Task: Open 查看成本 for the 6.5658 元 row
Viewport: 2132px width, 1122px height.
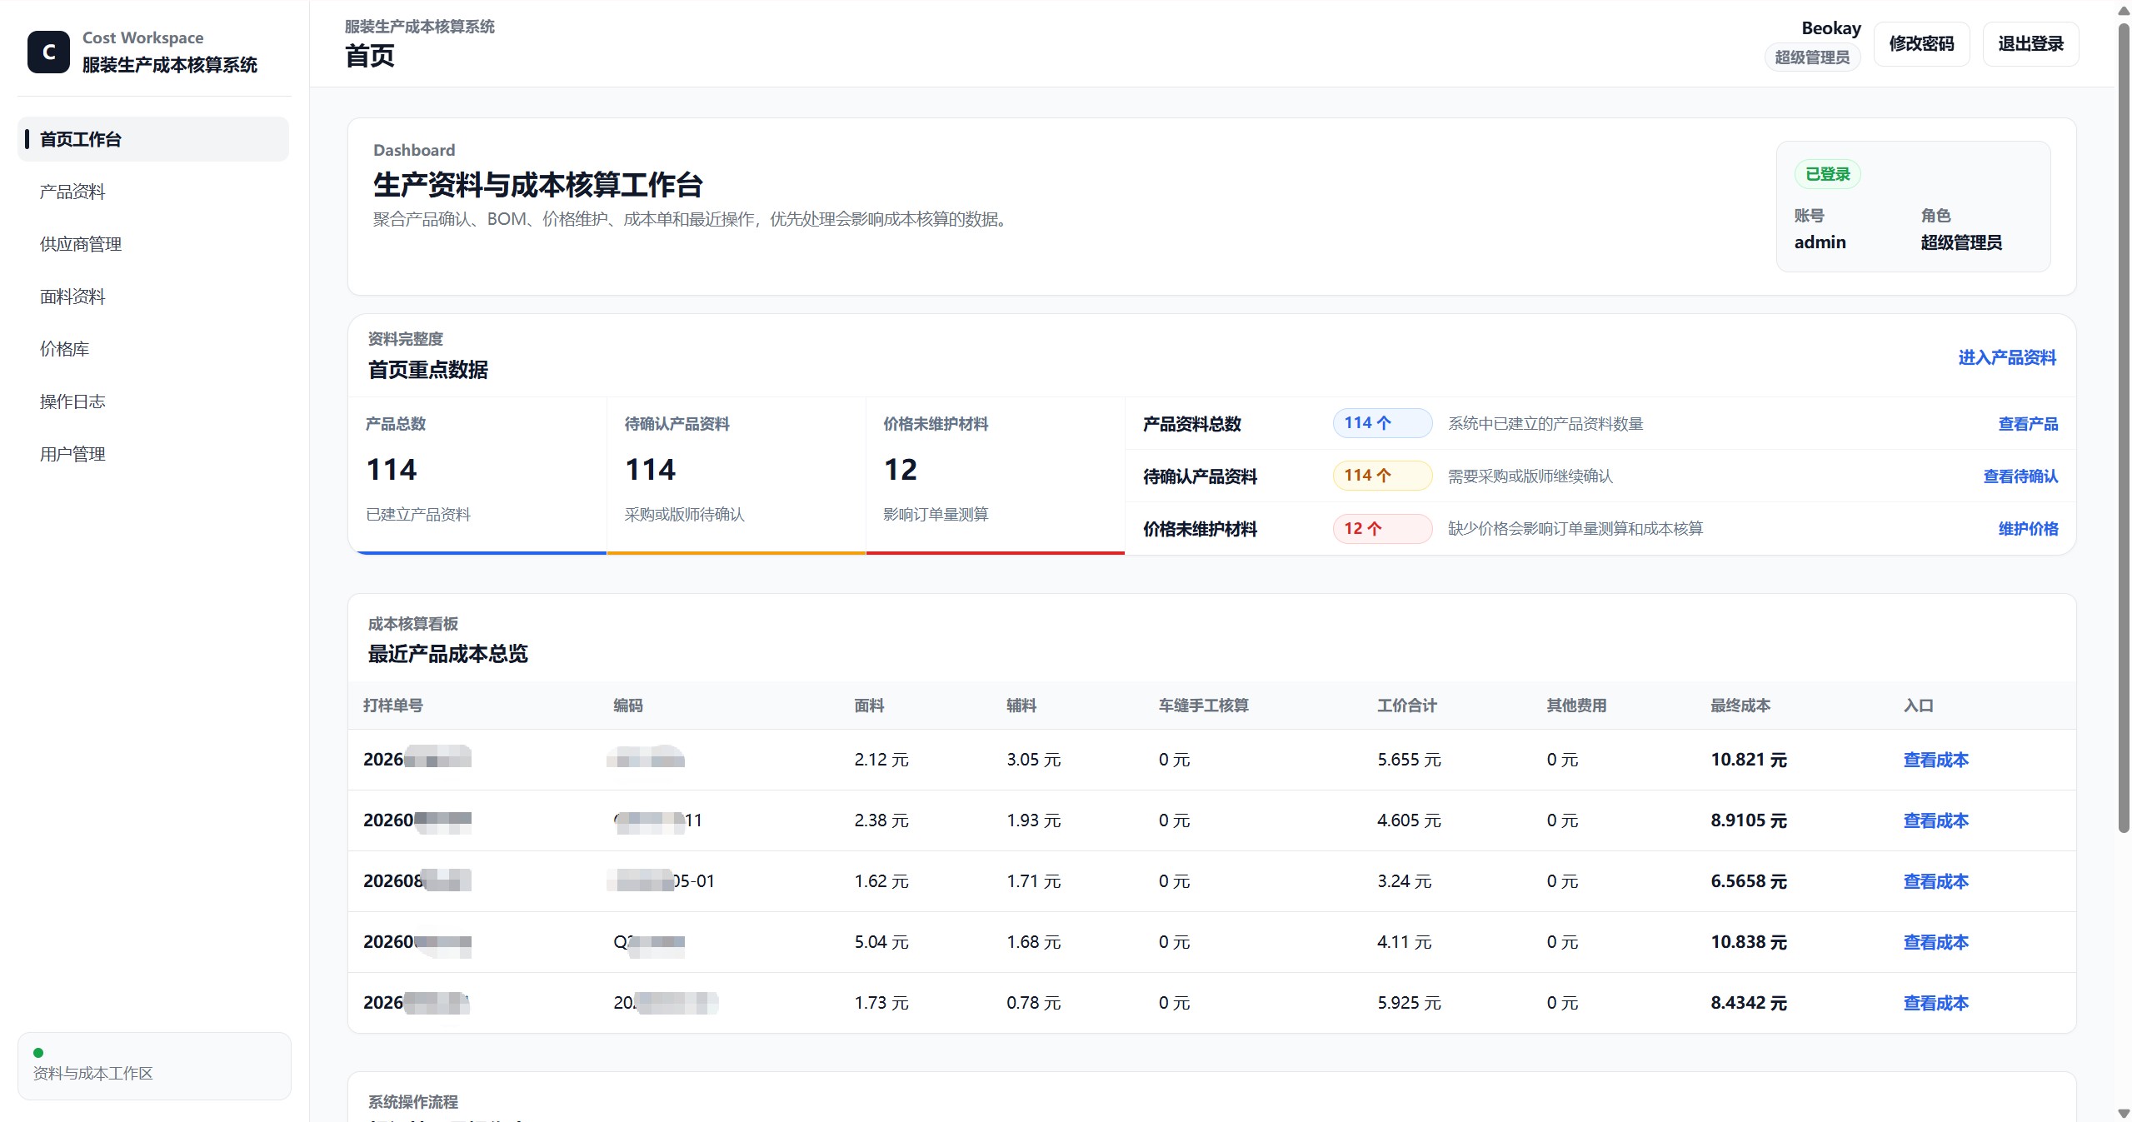Action: 1935,881
